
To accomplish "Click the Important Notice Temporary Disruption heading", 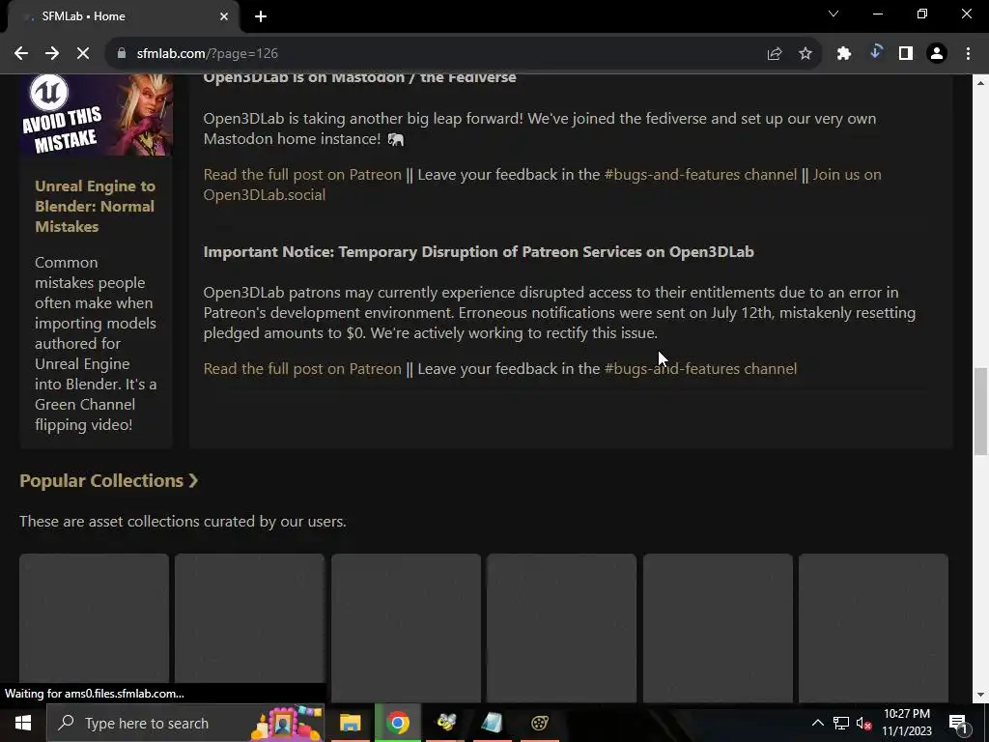I will pos(479,252).
